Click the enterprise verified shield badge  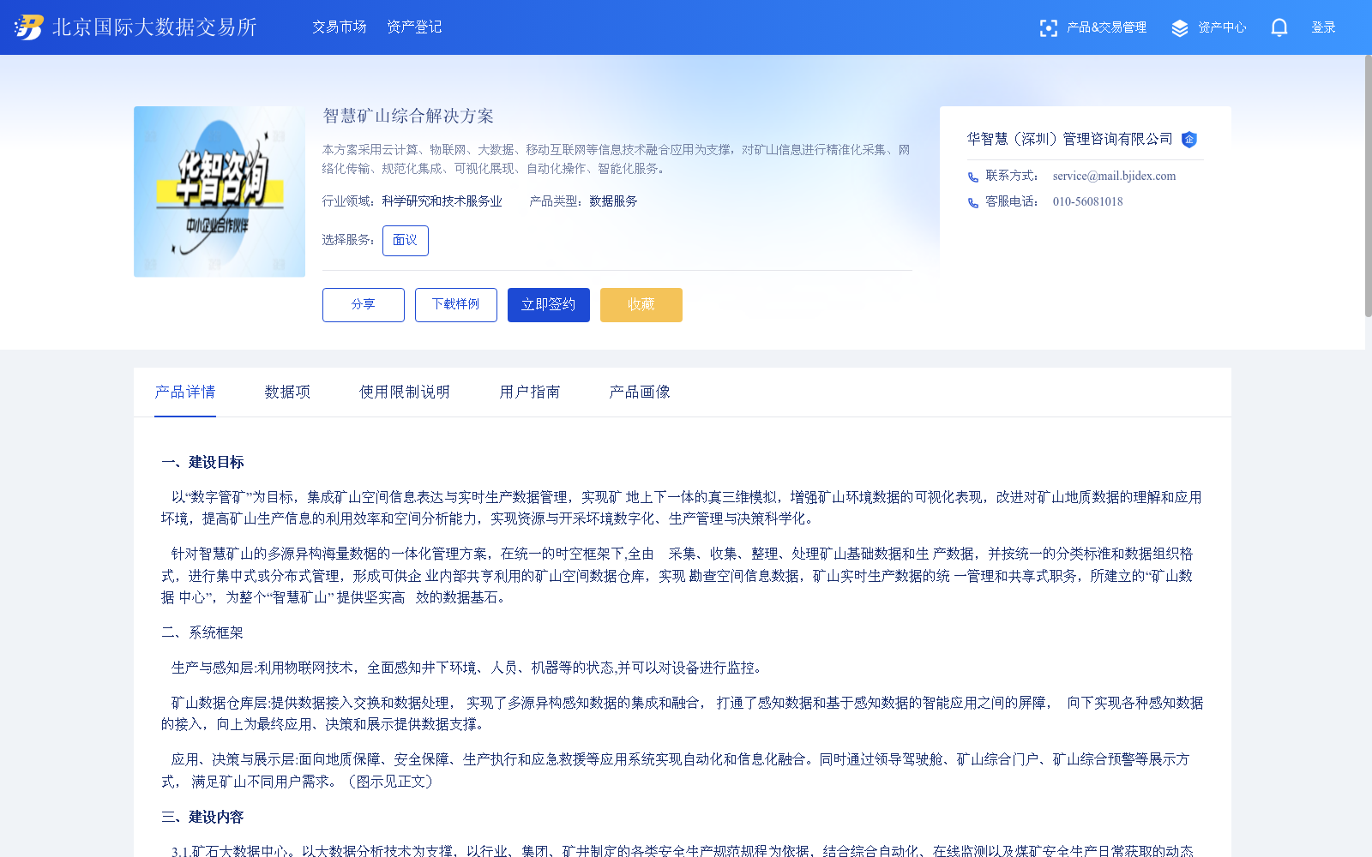point(1188,140)
